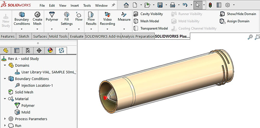Switch to the Features tab
Image resolution: width=260 pixels, height=128 pixels.
click(x=8, y=36)
